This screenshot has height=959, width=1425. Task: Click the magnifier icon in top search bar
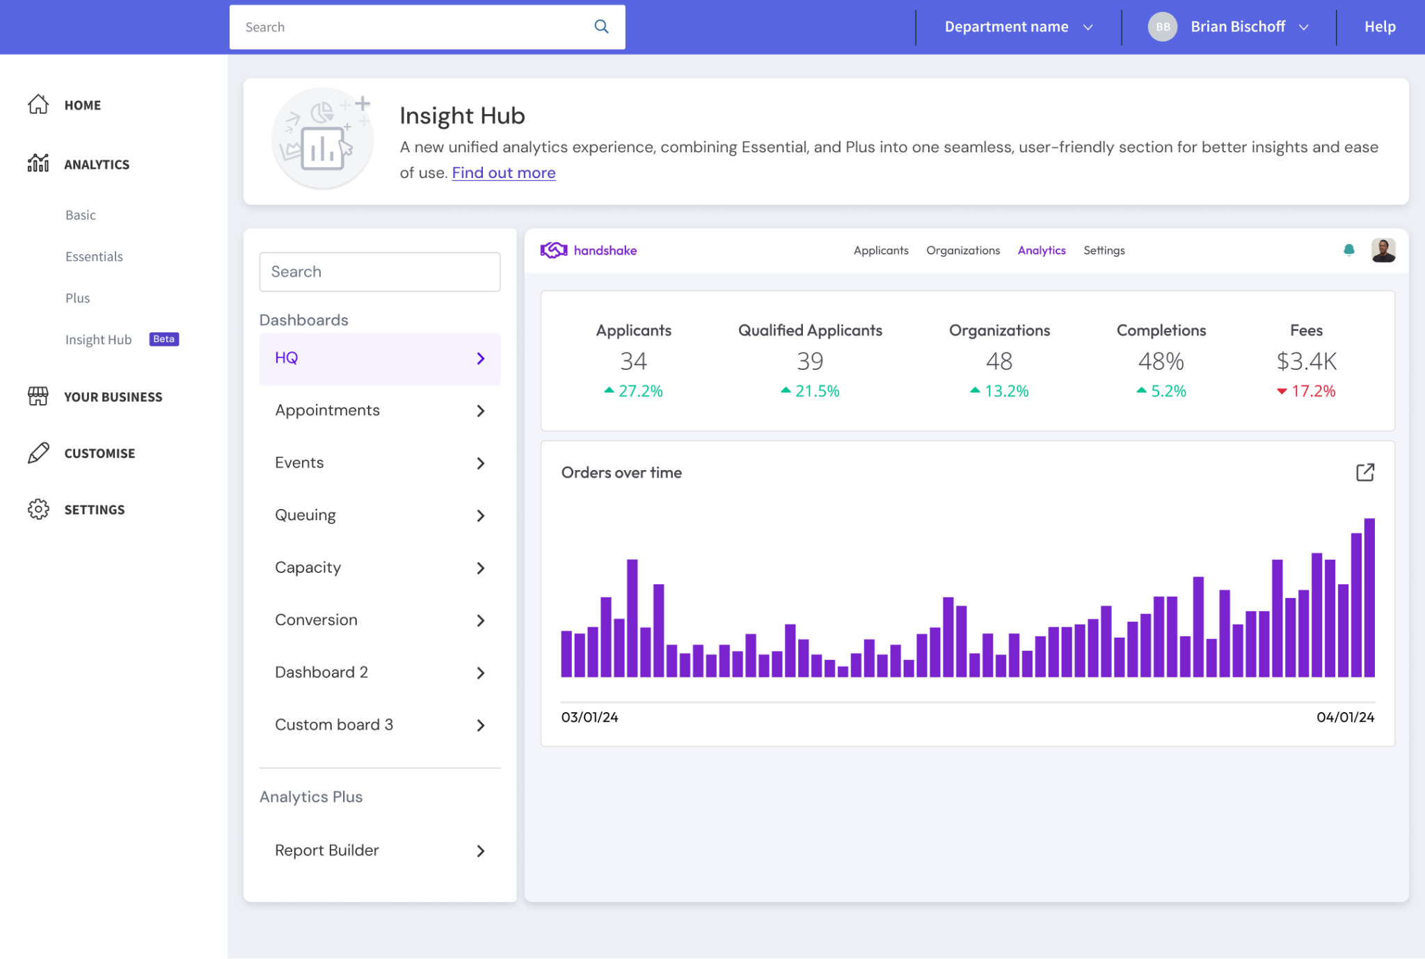pyautogui.click(x=601, y=26)
